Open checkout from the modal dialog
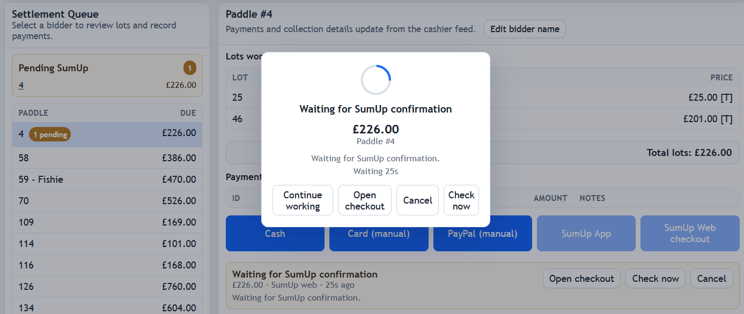The image size is (744, 314). click(x=365, y=200)
